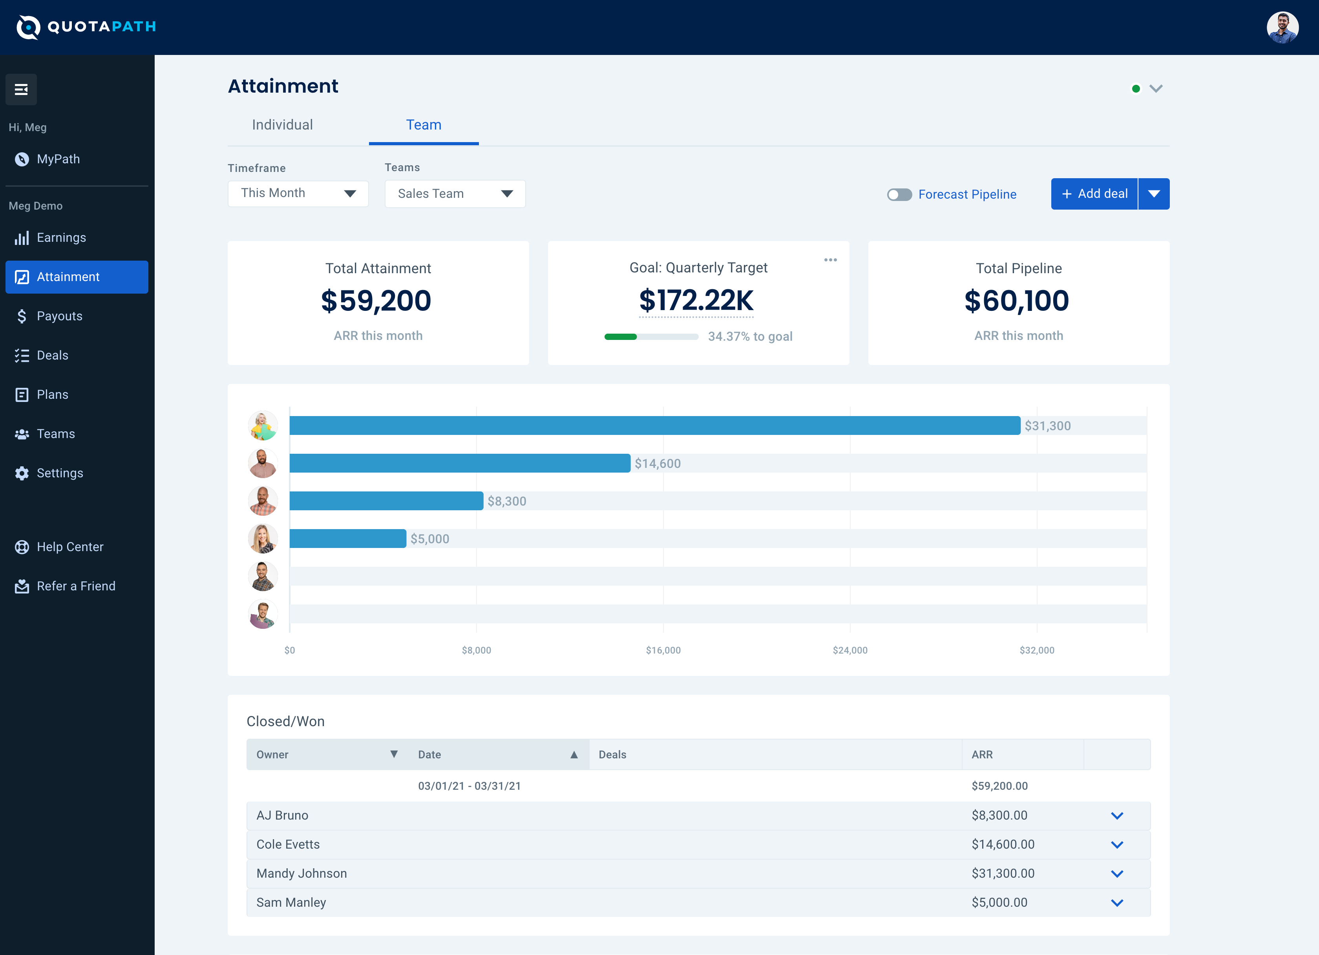
Task: Expand AJ Bruno's deals row
Action: 1116,815
